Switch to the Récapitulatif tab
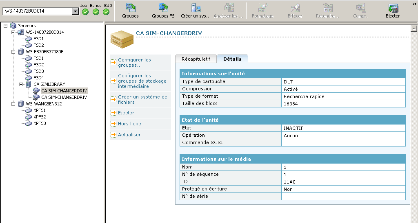Screen dimensions: 418x223 (x=196, y=59)
